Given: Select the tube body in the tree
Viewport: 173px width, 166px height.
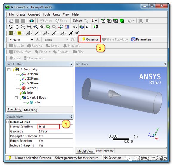Looking at the screenshot, I should (x=37, y=102).
